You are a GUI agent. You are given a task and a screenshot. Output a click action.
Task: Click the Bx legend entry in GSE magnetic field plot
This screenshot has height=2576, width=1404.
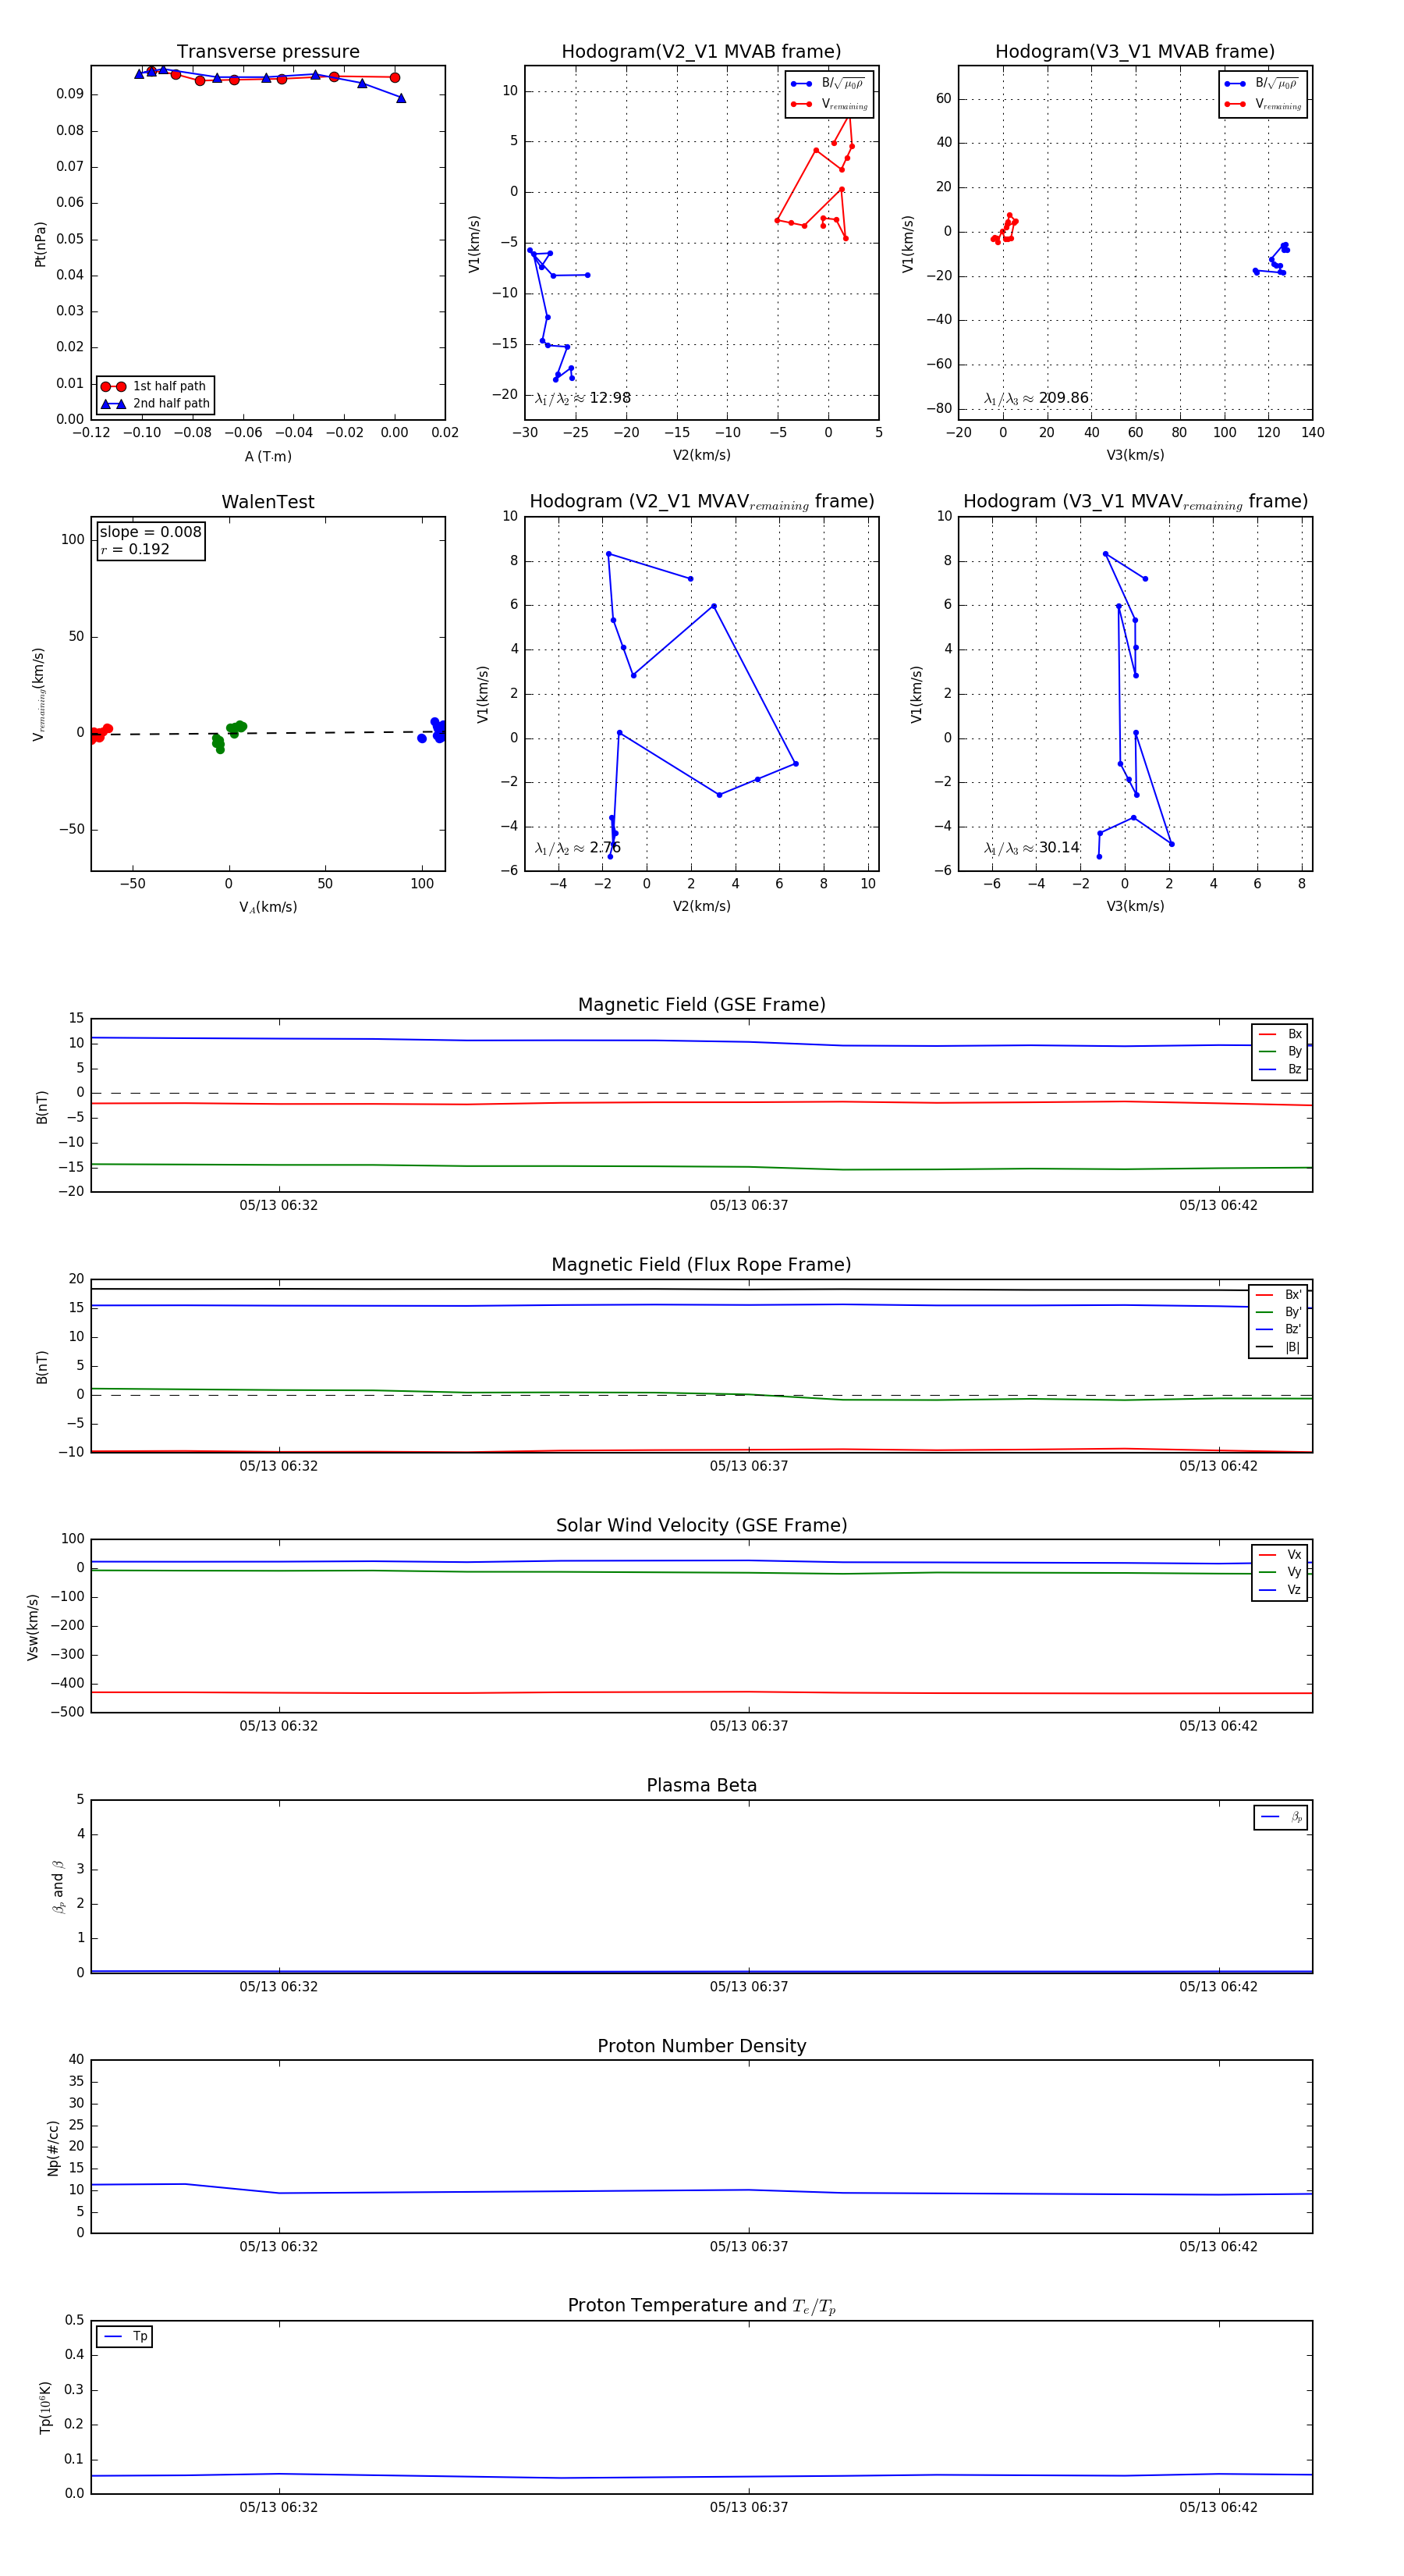click(x=1280, y=1034)
